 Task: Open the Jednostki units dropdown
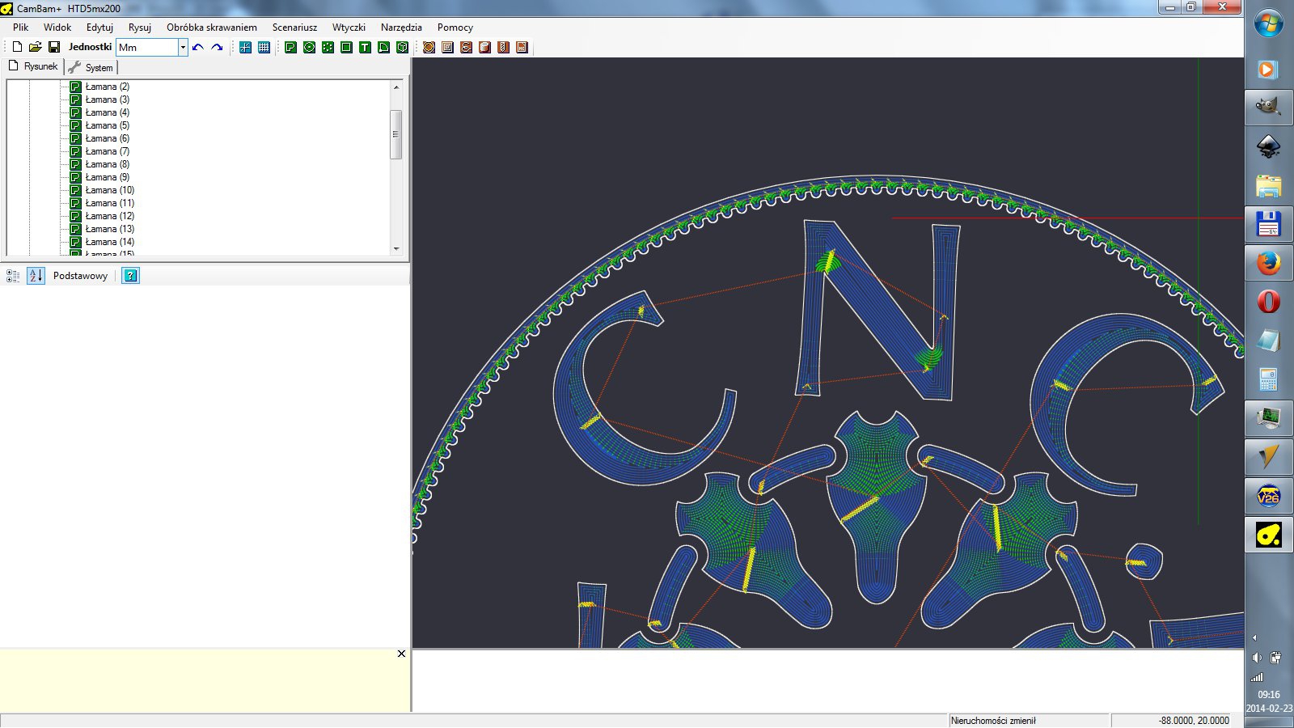[x=183, y=47]
